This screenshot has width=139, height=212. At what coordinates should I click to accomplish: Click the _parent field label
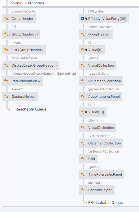94,167
